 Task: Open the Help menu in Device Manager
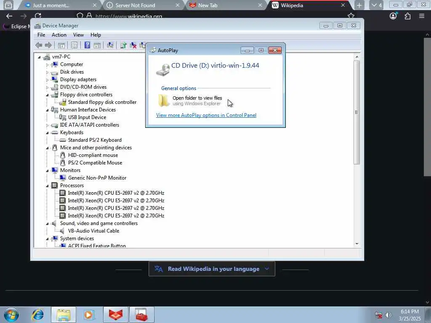coord(96,35)
